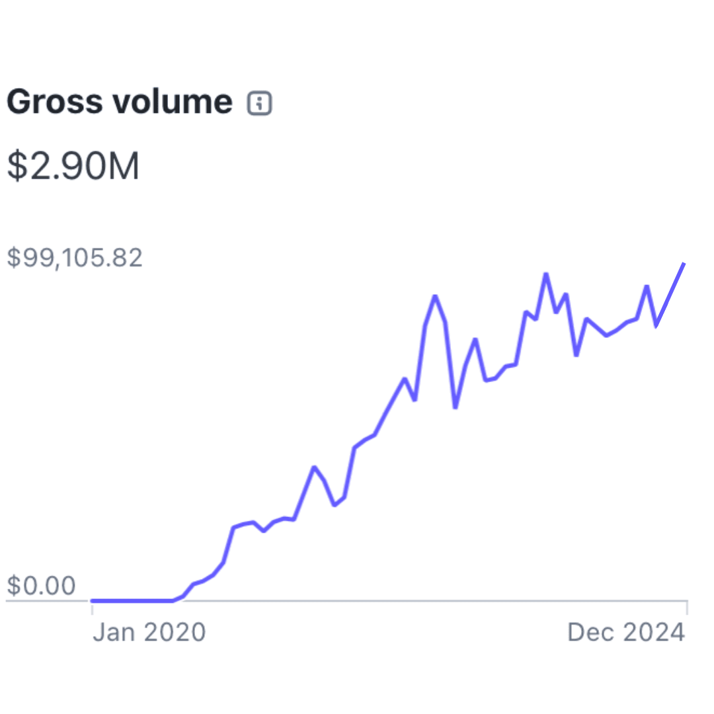The width and height of the screenshot is (714, 714).
Task: Click the tick mark above Dec 2024
Action: pos(687,608)
